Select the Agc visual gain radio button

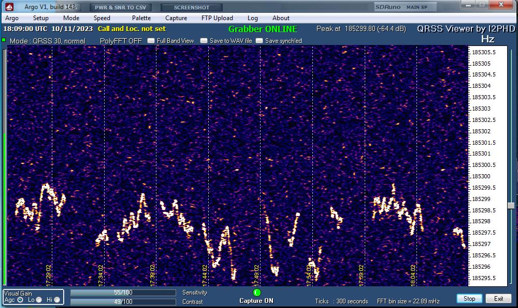20,300
